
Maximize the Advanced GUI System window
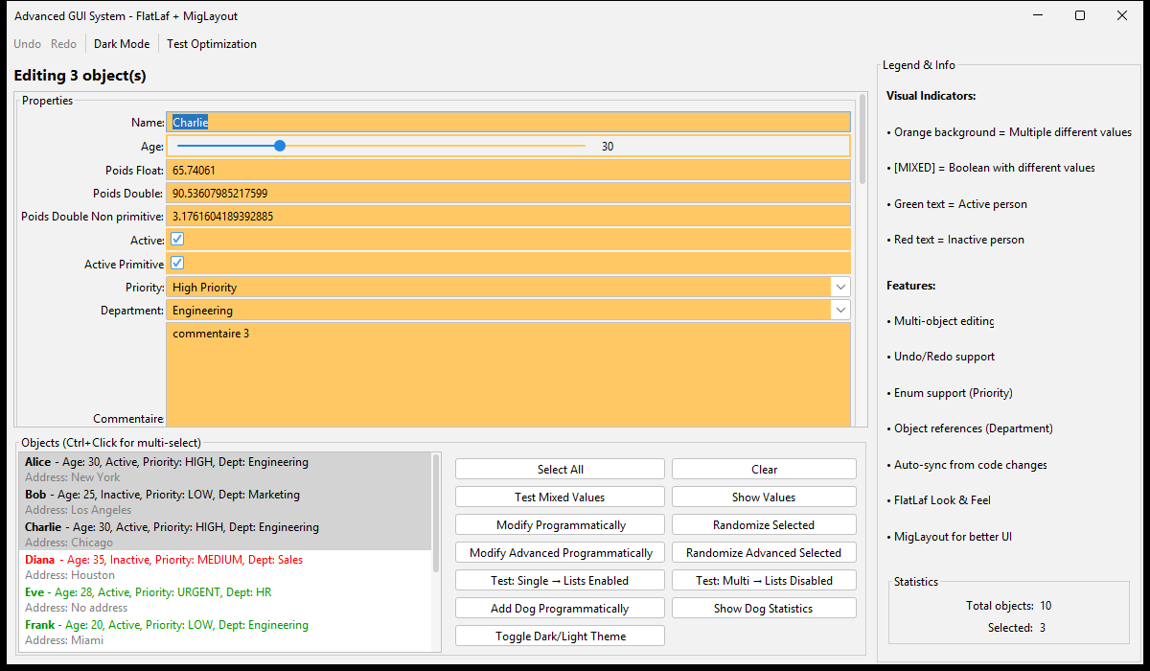point(1080,15)
